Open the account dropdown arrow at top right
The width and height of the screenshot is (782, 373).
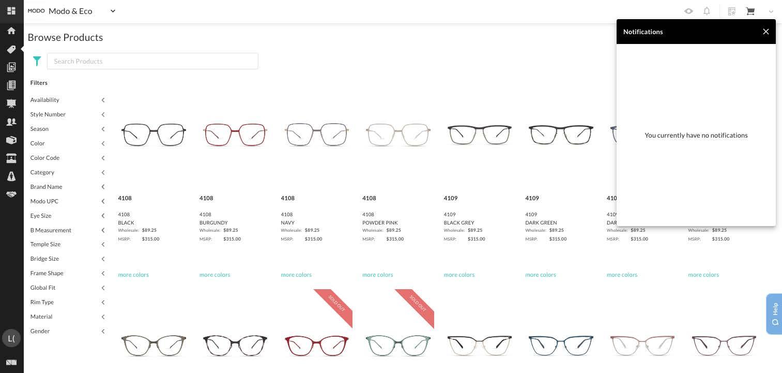771,11
